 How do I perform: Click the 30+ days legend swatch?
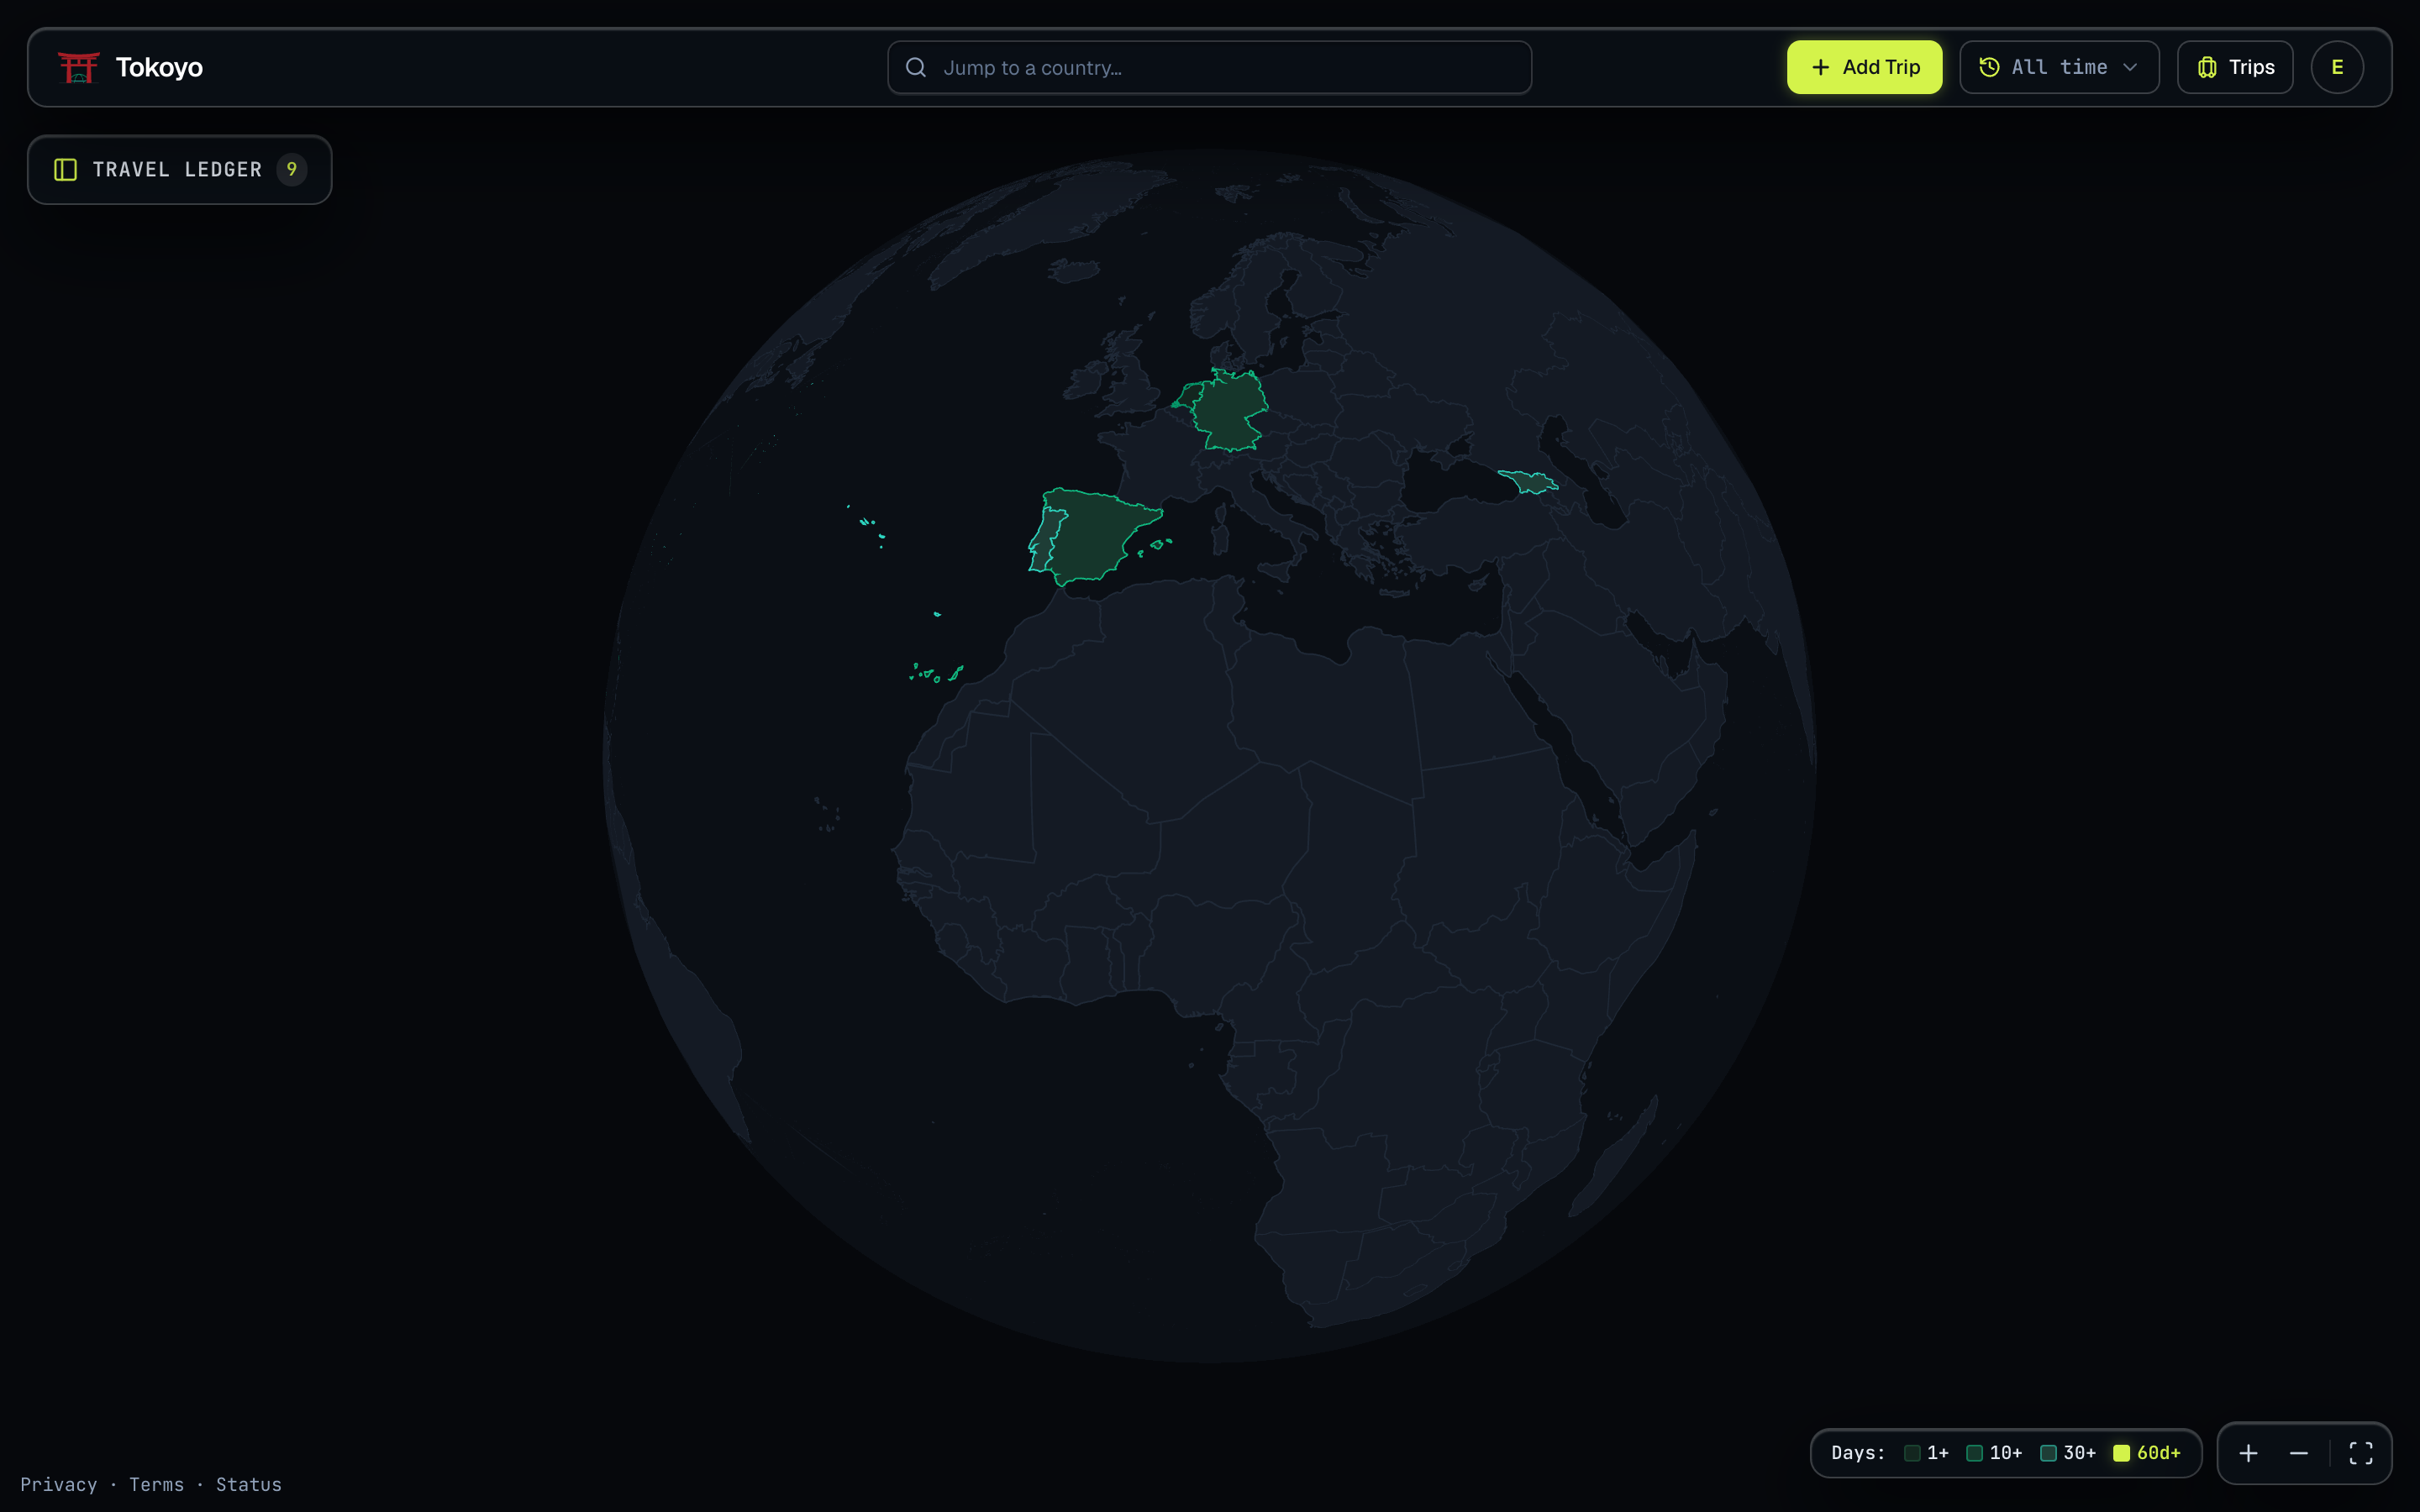[2048, 1453]
